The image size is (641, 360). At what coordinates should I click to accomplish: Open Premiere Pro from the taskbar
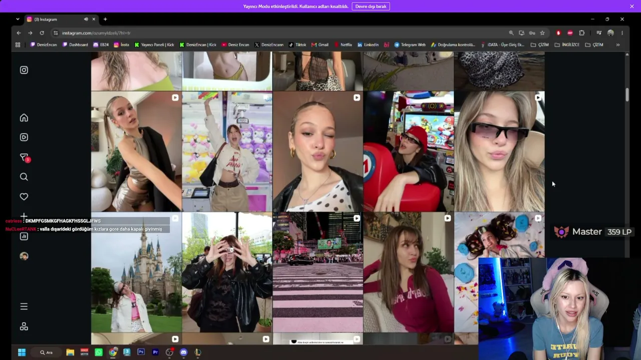(155, 352)
